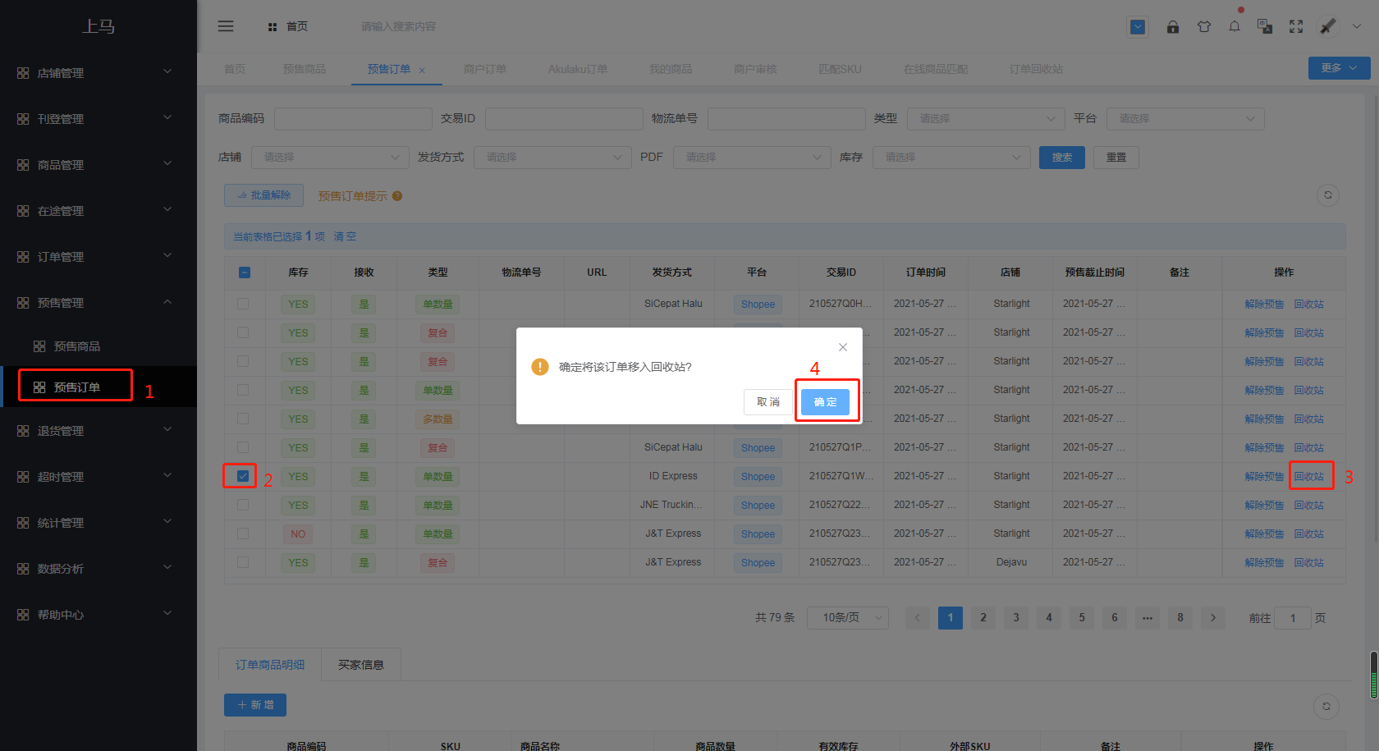Check the checkbox of the 210527Q1P row
Screen dimensions: 1379x751
click(x=243, y=447)
